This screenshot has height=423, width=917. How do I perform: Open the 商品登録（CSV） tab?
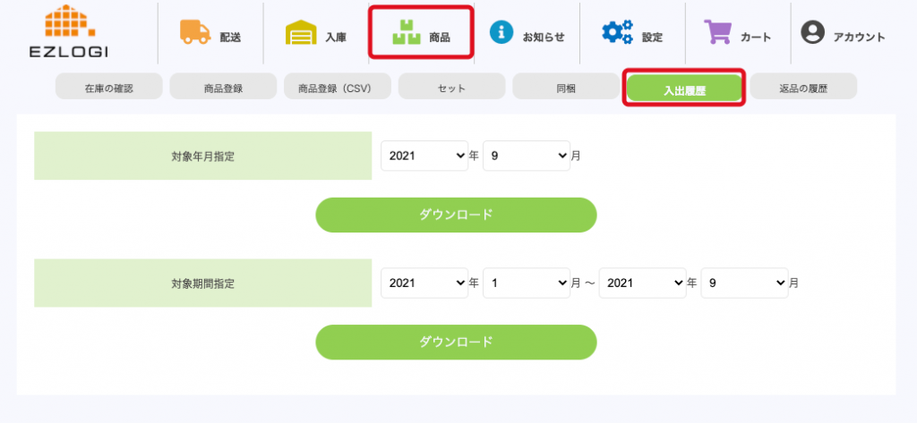(339, 88)
